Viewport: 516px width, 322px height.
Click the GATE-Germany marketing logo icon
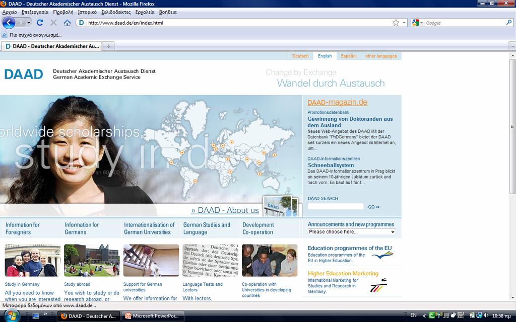pyautogui.click(x=379, y=286)
